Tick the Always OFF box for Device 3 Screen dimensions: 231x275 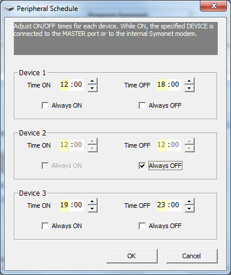click(x=142, y=226)
